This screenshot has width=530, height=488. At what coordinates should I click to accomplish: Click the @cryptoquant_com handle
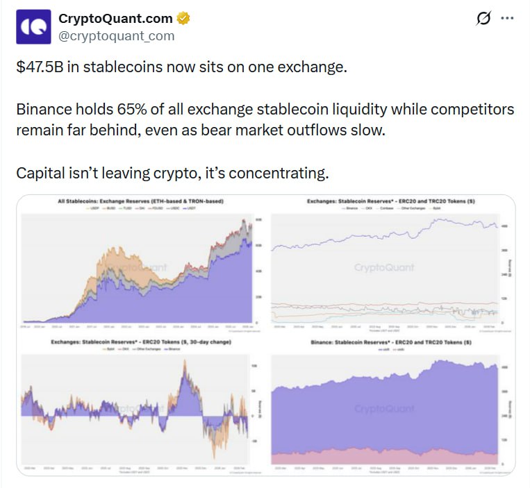[116, 35]
